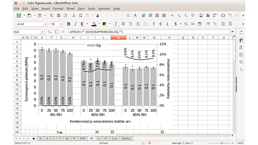Insert special character with Omega icon
The width and height of the screenshot is (258, 145).
223,15
